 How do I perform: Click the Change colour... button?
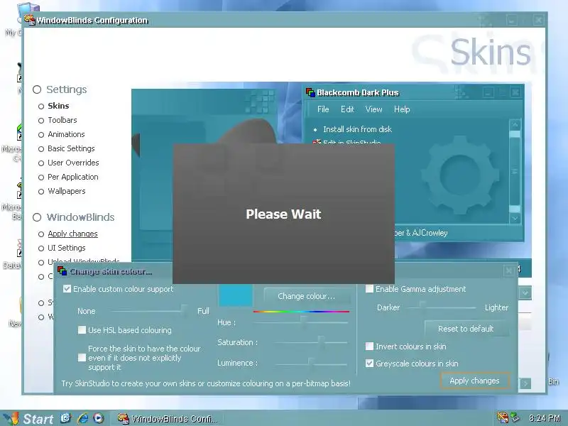pyautogui.click(x=307, y=296)
